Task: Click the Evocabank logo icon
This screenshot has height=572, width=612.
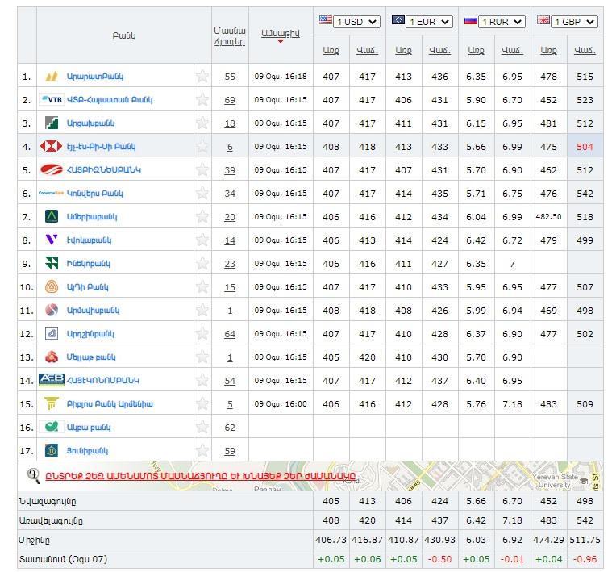Action: 52,240
